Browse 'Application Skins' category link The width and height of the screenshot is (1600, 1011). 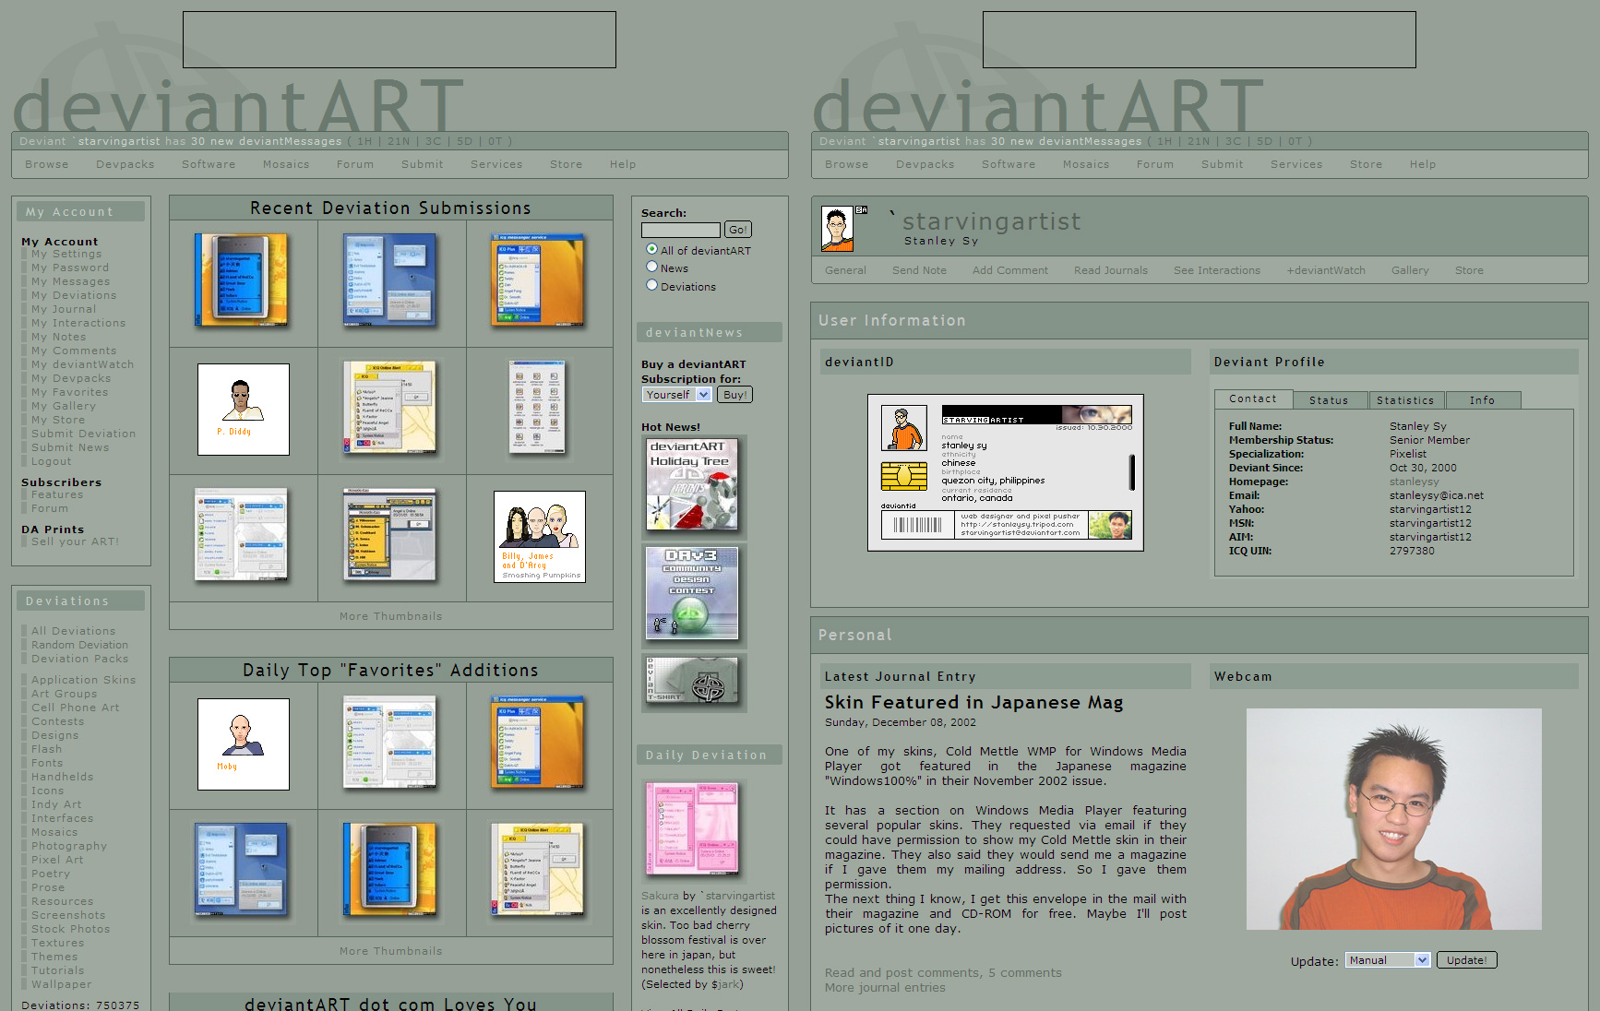(x=84, y=680)
